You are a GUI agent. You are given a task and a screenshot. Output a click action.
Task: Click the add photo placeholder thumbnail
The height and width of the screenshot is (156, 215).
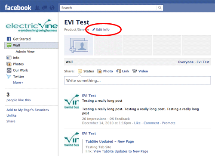(79, 45)
